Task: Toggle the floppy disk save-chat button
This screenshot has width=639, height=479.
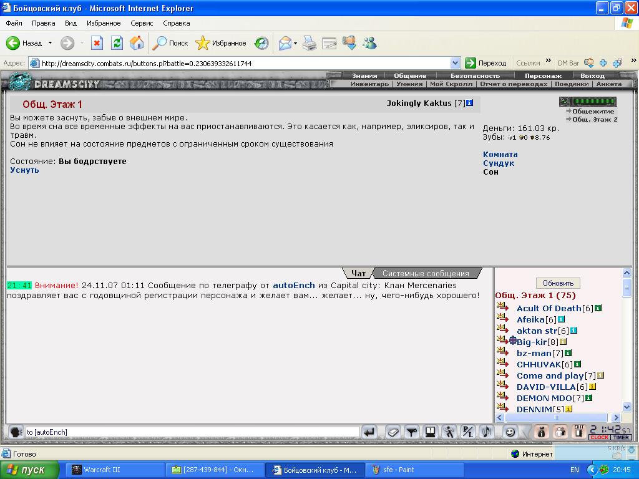Action: point(430,432)
